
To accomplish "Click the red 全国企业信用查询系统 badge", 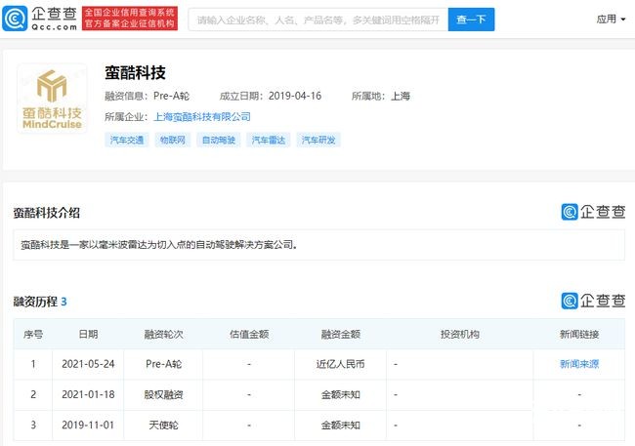I will (x=130, y=18).
